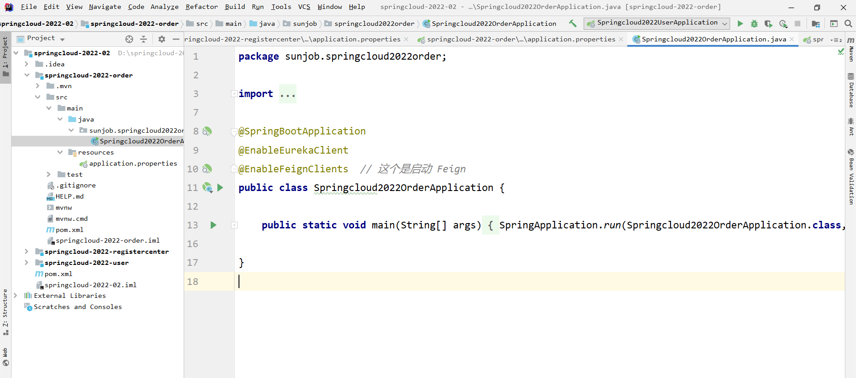The image size is (856, 378).
Task: Collapse the resources folder
Action: click(60, 152)
